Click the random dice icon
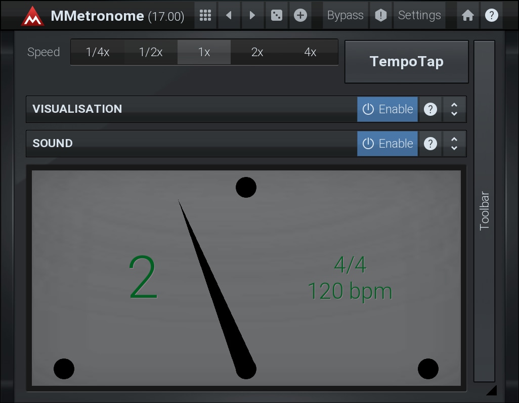Image resolution: width=519 pixels, height=403 pixels. point(277,15)
